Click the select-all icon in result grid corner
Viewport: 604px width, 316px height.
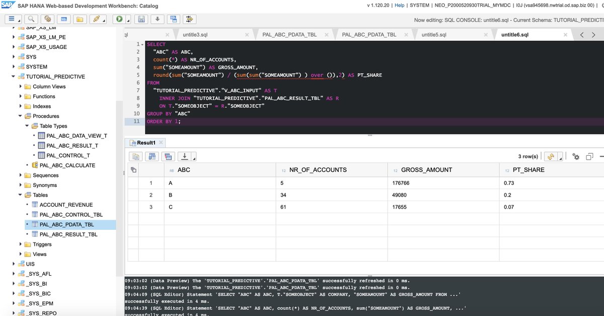coord(133,170)
